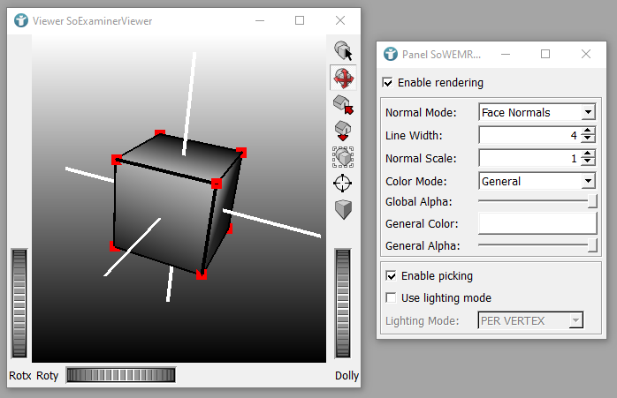Expand the Color Mode dropdown
Image resolution: width=617 pixels, height=398 pixels.
point(588,182)
